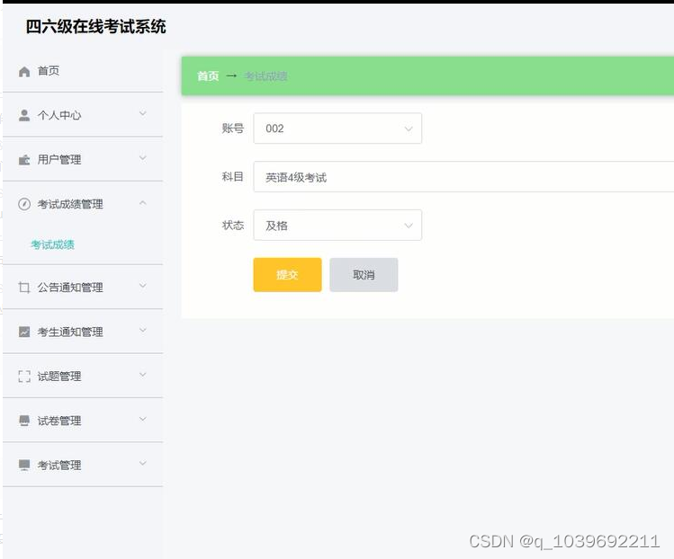Viewport: 674px width, 559px height.
Task: Click the person icon beside 个人中心
Action: 24,115
